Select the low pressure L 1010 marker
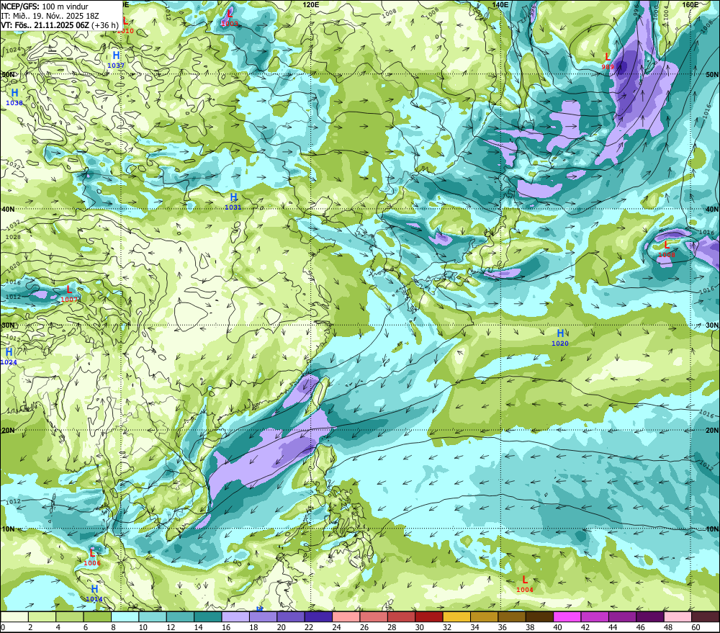 (125, 26)
